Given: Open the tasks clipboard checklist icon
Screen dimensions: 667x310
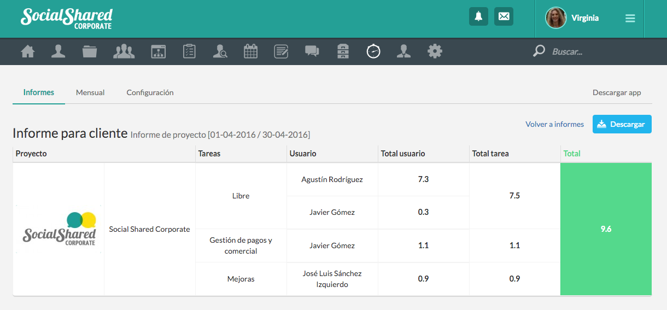Looking at the screenshot, I should click(x=189, y=51).
